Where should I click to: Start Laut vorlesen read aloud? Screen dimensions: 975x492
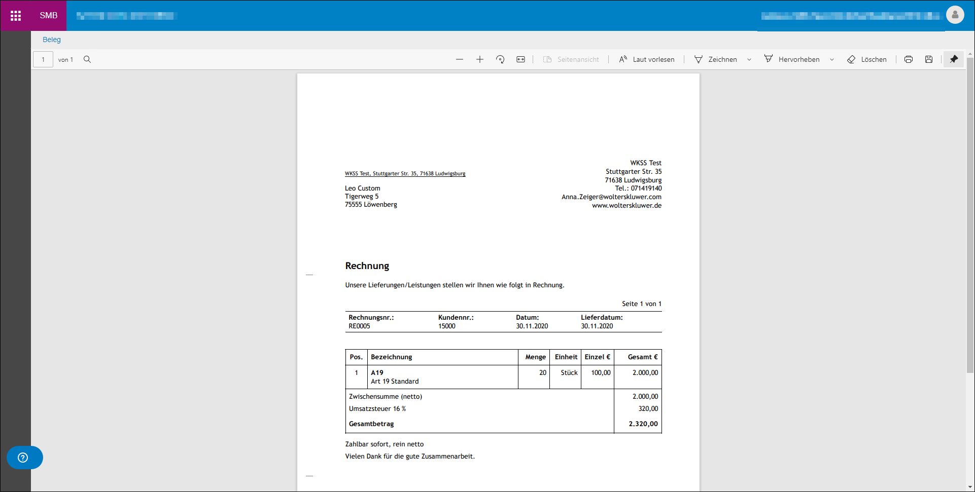[647, 59]
